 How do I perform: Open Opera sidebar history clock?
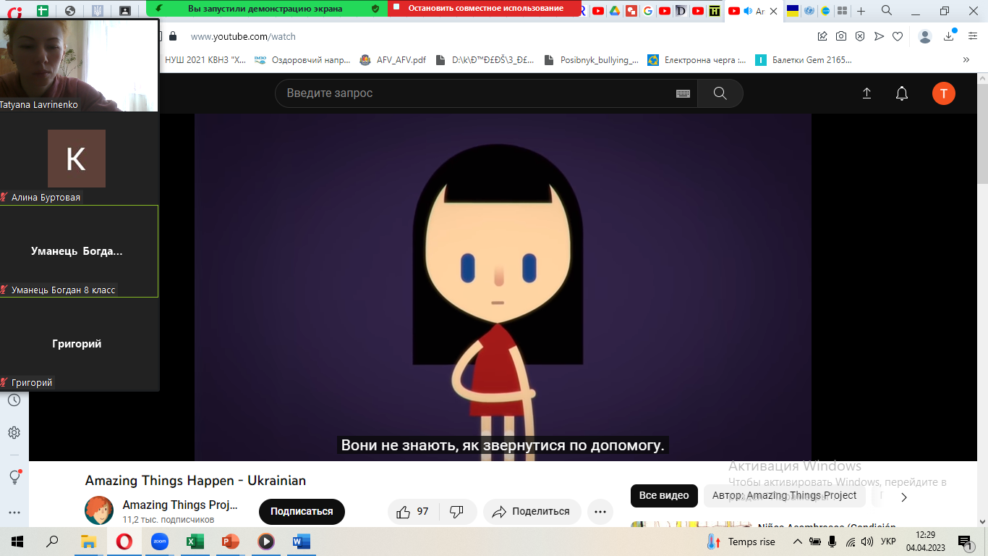[x=14, y=400]
